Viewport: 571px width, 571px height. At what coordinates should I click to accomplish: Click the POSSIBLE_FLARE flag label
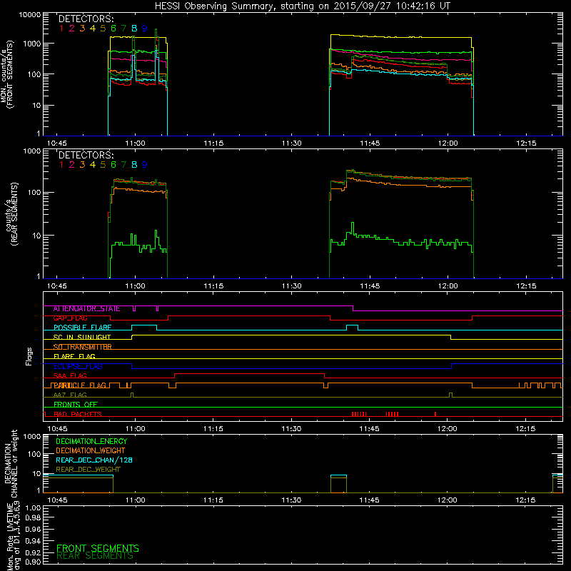[82, 328]
